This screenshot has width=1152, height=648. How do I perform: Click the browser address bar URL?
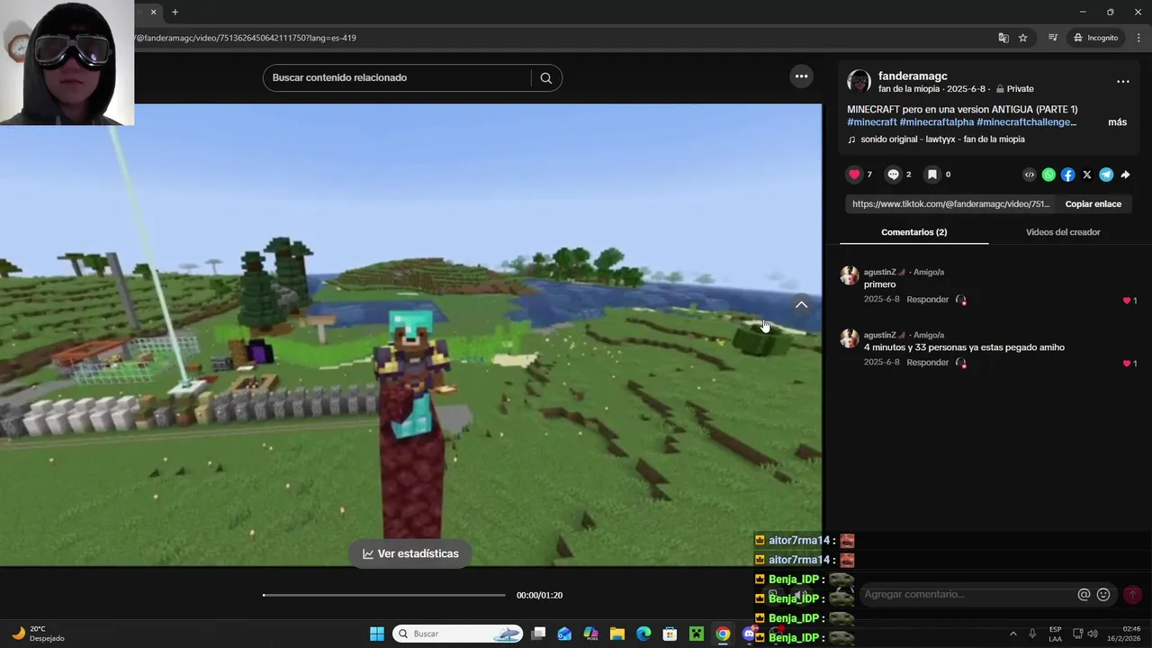[245, 38]
